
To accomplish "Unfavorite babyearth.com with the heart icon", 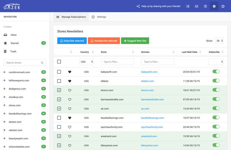I will (x=70, y=72).
